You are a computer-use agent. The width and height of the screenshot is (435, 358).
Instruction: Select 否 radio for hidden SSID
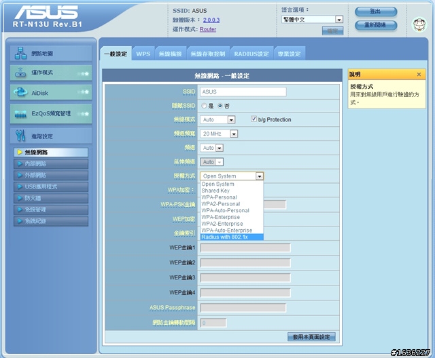pos(220,106)
